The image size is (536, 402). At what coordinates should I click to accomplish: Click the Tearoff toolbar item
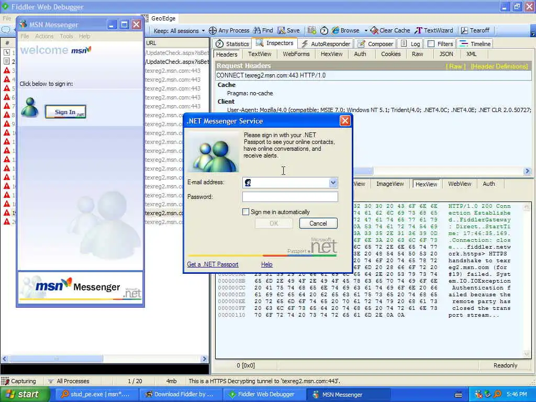click(x=475, y=30)
